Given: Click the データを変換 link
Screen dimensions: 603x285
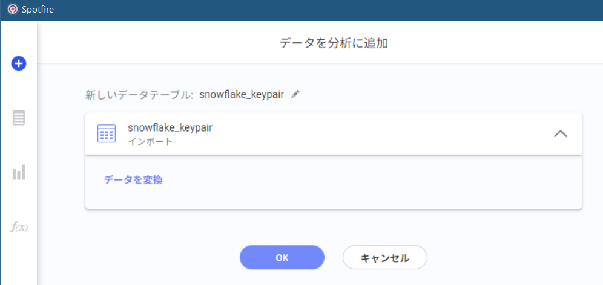Looking at the screenshot, I should (133, 180).
